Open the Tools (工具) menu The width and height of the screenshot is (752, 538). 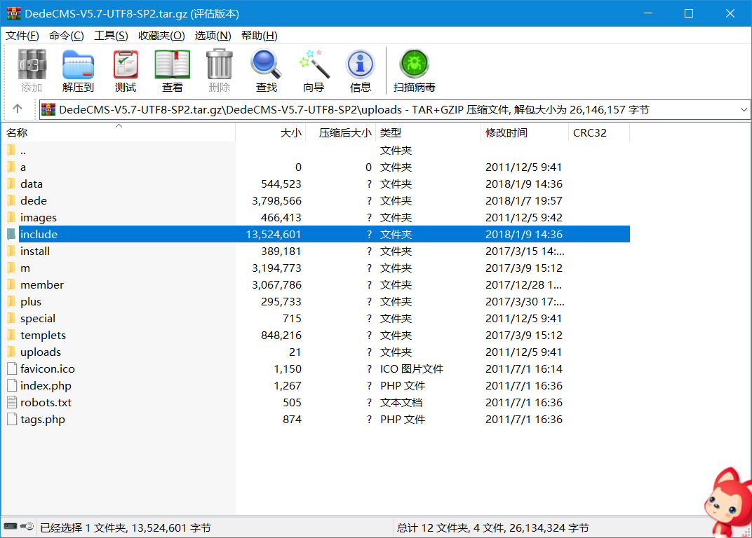pos(111,36)
